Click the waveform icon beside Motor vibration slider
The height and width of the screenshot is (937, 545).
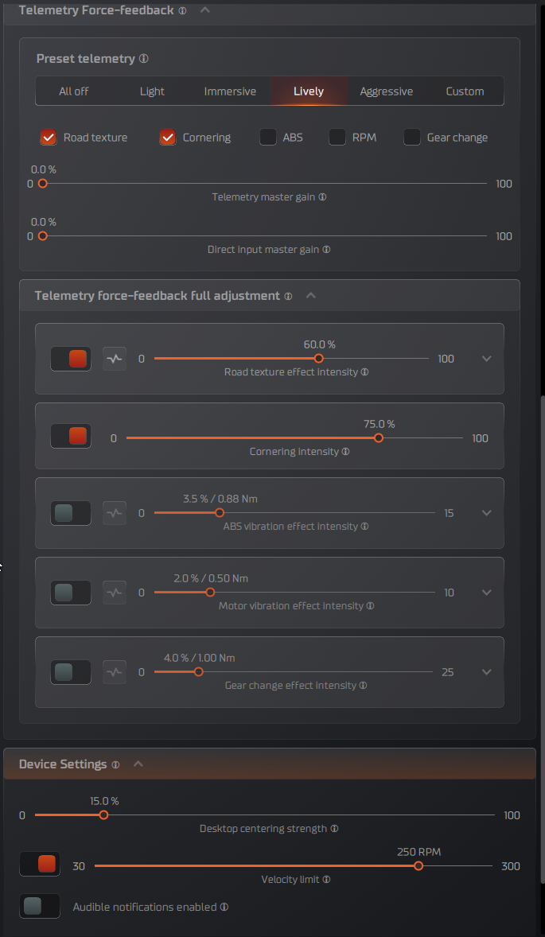point(115,593)
